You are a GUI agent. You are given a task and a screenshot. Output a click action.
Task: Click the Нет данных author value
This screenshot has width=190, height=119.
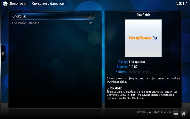coord(137,62)
